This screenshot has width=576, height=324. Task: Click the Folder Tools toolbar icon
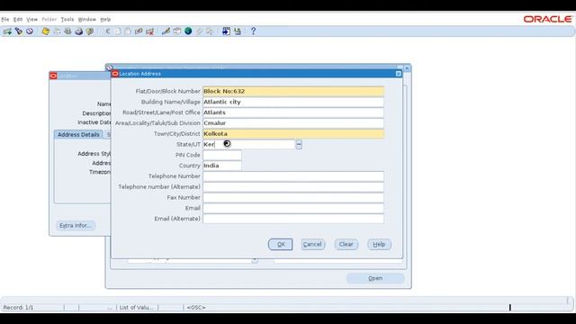click(210, 31)
